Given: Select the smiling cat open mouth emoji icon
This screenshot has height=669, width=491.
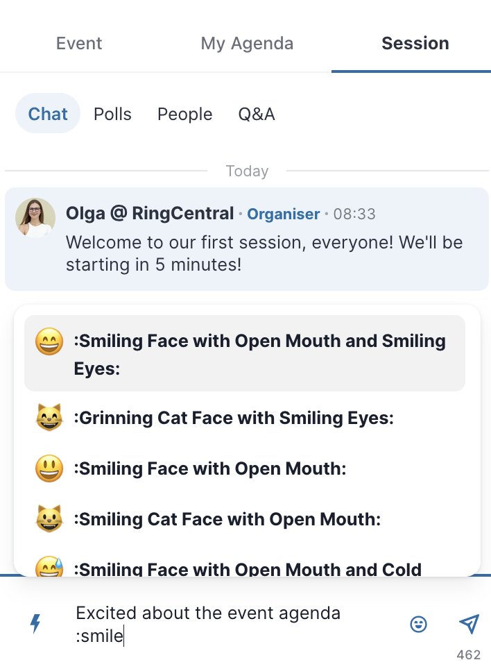Looking at the screenshot, I should pos(49,519).
